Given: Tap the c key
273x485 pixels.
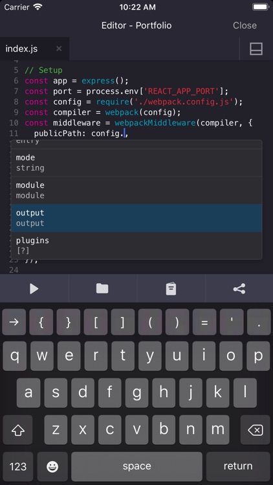Looking at the screenshot, I should (x=110, y=430).
